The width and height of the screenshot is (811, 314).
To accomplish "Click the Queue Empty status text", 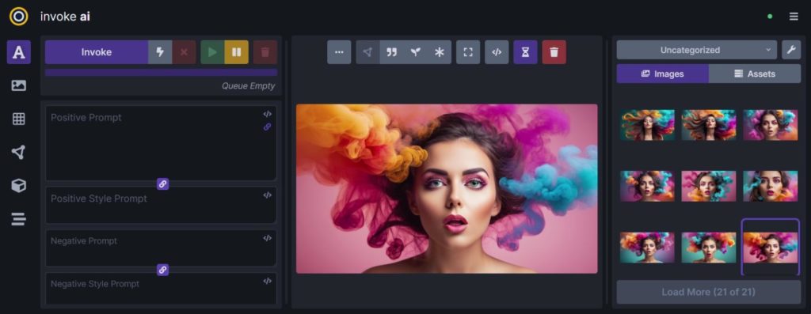I will pyautogui.click(x=248, y=85).
